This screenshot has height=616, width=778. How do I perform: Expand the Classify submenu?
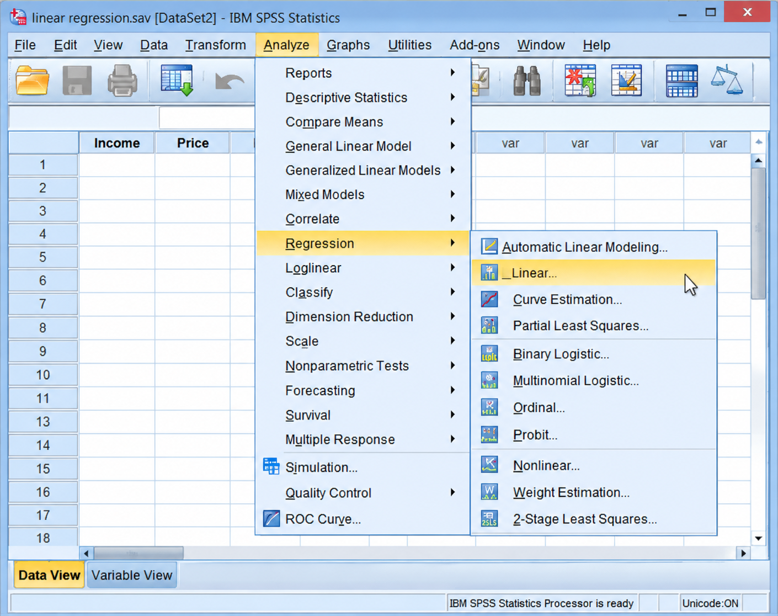pyautogui.click(x=363, y=292)
